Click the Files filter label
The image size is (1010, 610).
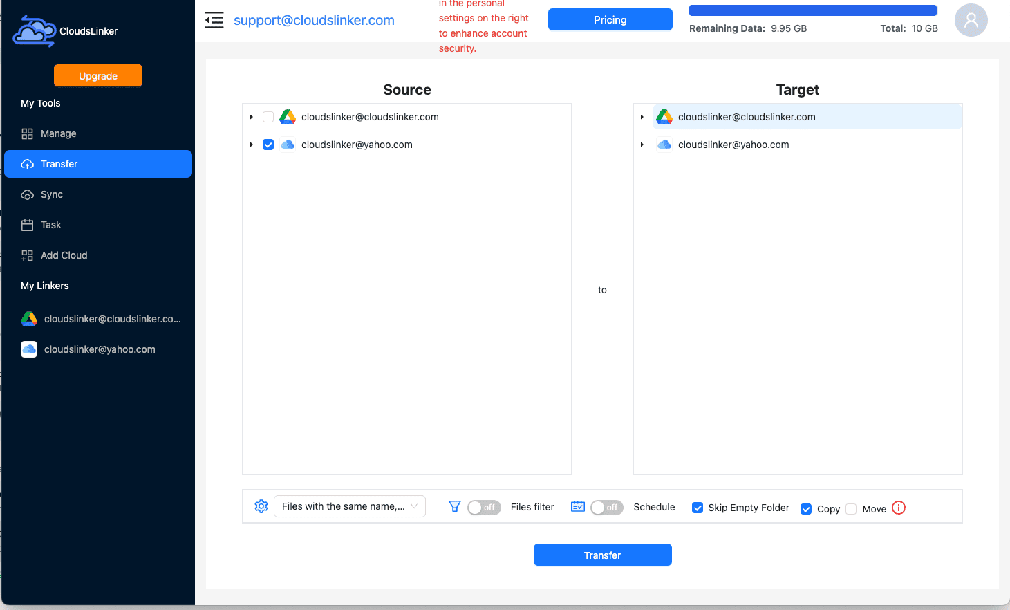click(532, 507)
